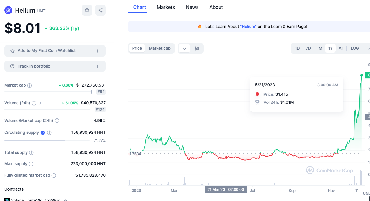Copy the Solana contract address

pos(65,200)
